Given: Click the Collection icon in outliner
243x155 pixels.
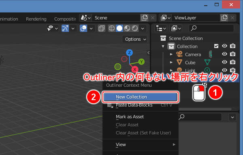Looking at the screenshot, I should coord(171,46).
